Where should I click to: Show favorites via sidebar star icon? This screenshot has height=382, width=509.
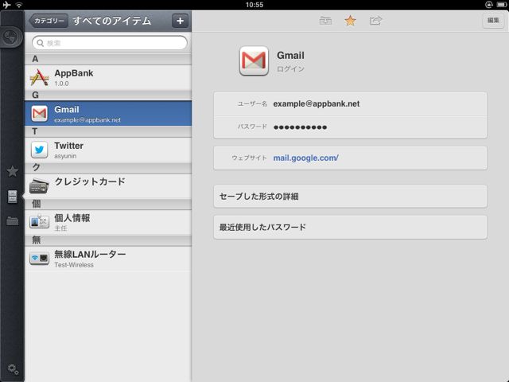pos(13,171)
